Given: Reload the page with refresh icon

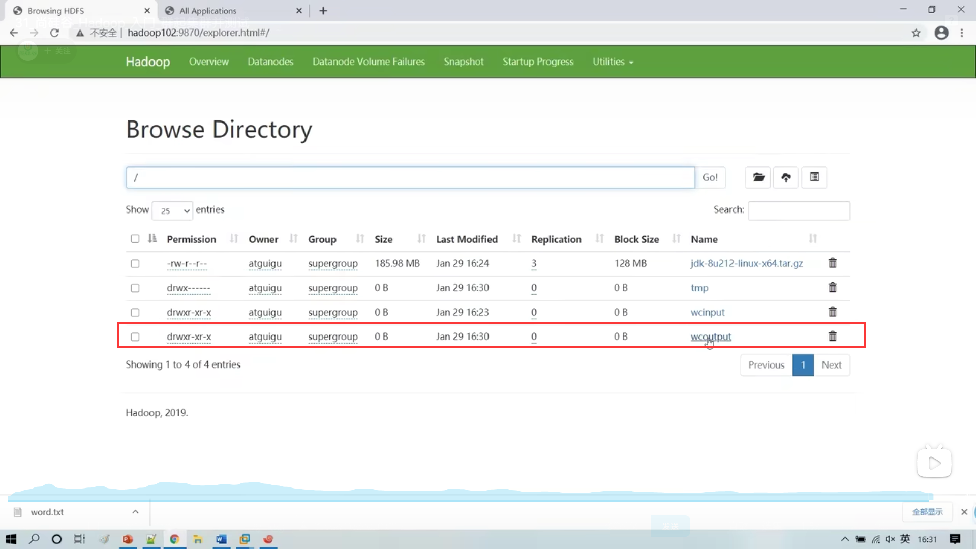Looking at the screenshot, I should pos(54,33).
